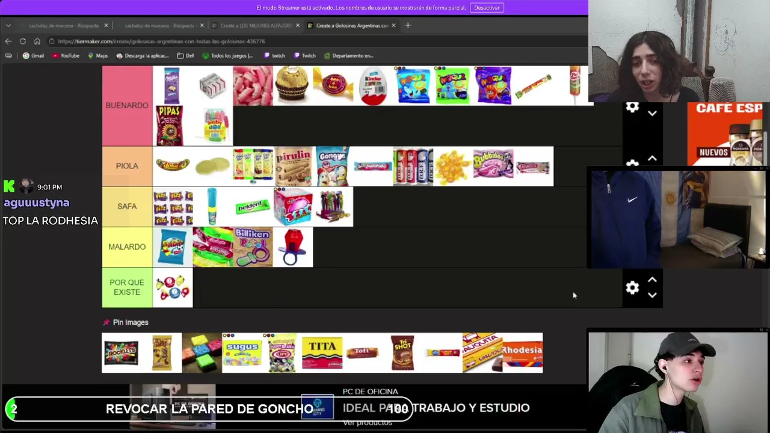Image resolution: width=770 pixels, height=433 pixels.
Task: Click the chat username aguuustyna
Action: click(37, 203)
